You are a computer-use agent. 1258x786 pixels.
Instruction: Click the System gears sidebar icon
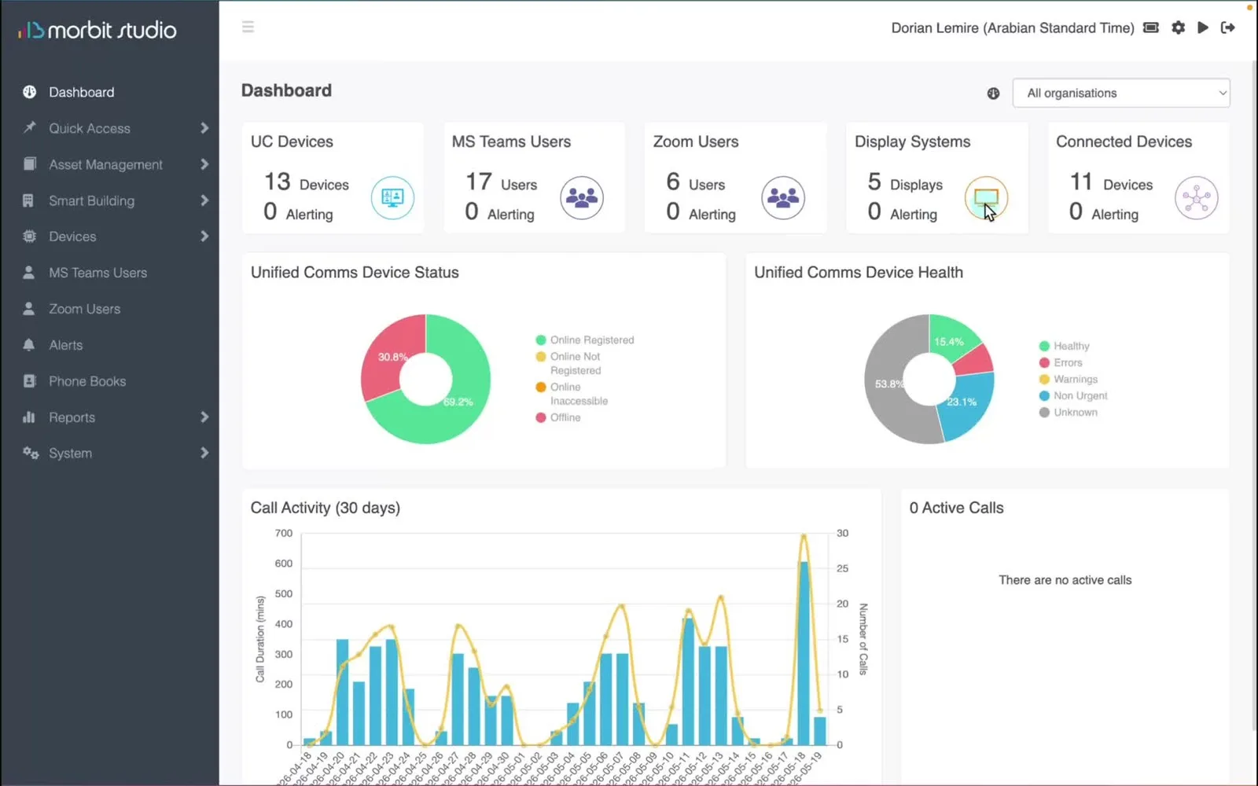point(30,454)
